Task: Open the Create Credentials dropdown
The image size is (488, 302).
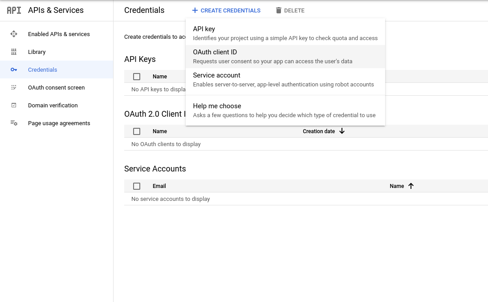Action: coord(226,10)
